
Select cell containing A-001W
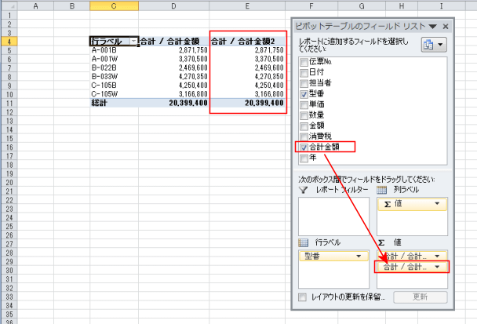pos(114,59)
